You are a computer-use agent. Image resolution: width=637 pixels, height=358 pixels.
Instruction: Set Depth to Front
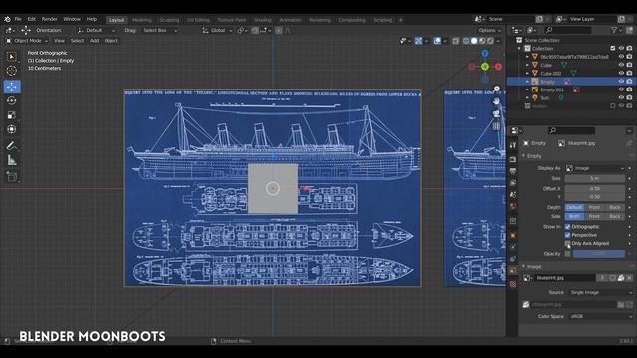(x=594, y=208)
